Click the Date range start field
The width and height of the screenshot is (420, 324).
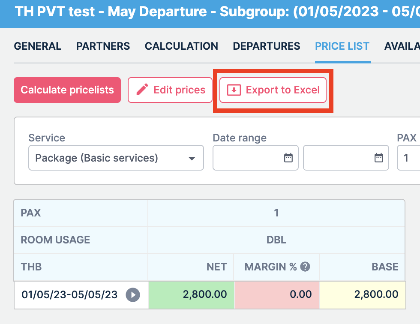(255, 158)
